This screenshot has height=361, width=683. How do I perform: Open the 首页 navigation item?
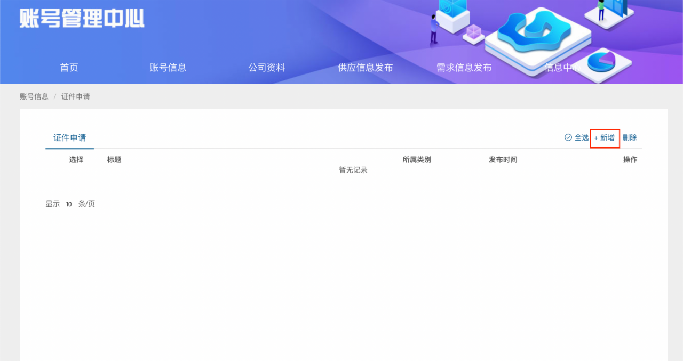tap(69, 68)
